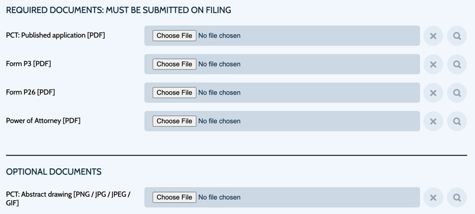This screenshot has height=214, width=475.
Task: Choose file for PCT Abstract drawing
Action: pyautogui.click(x=174, y=197)
